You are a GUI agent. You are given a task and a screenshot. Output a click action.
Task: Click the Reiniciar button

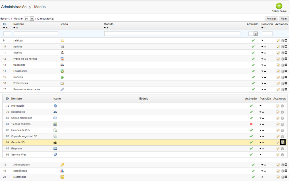pyautogui.click(x=271, y=18)
